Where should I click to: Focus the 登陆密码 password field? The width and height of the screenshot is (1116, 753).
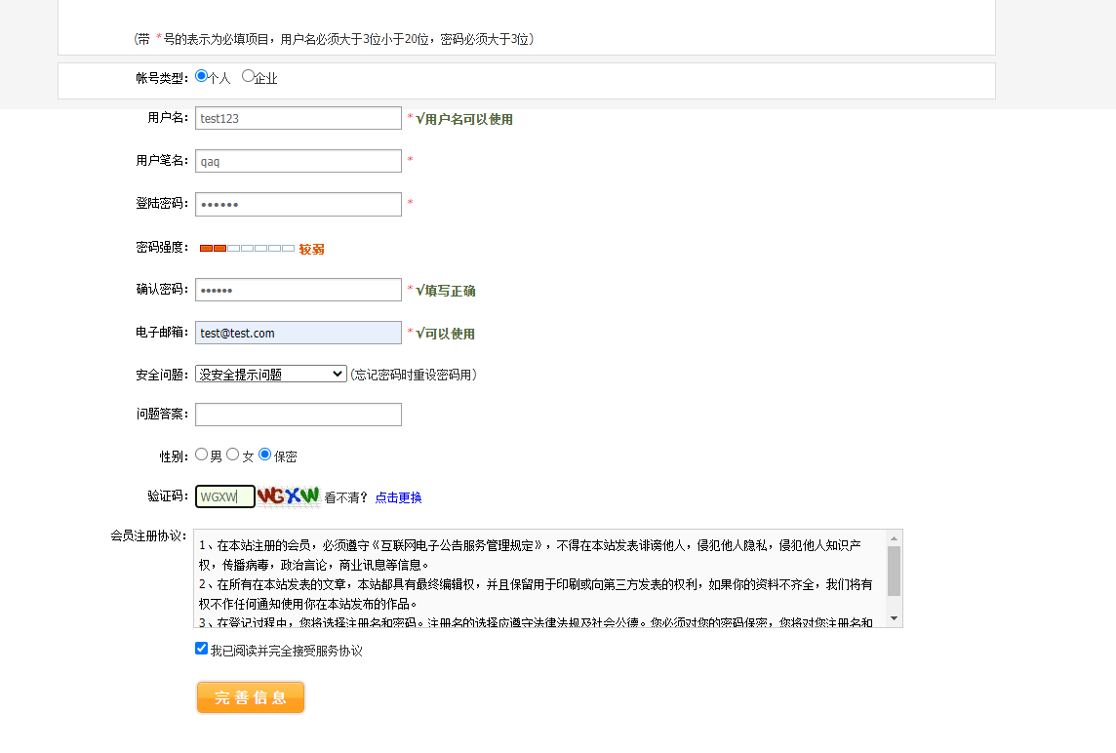(298, 204)
